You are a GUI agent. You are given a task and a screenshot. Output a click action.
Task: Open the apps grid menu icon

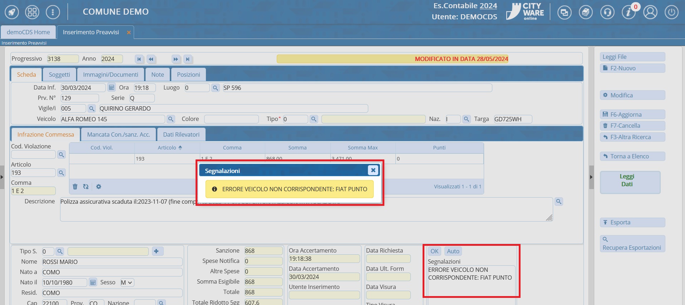(32, 12)
